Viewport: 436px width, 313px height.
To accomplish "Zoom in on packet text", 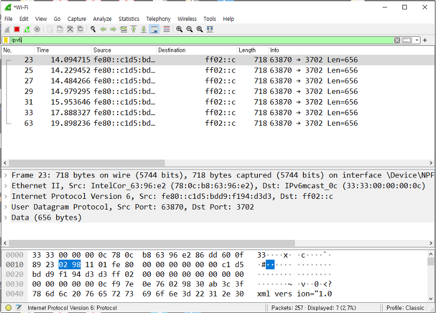I will [x=180, y=29].
